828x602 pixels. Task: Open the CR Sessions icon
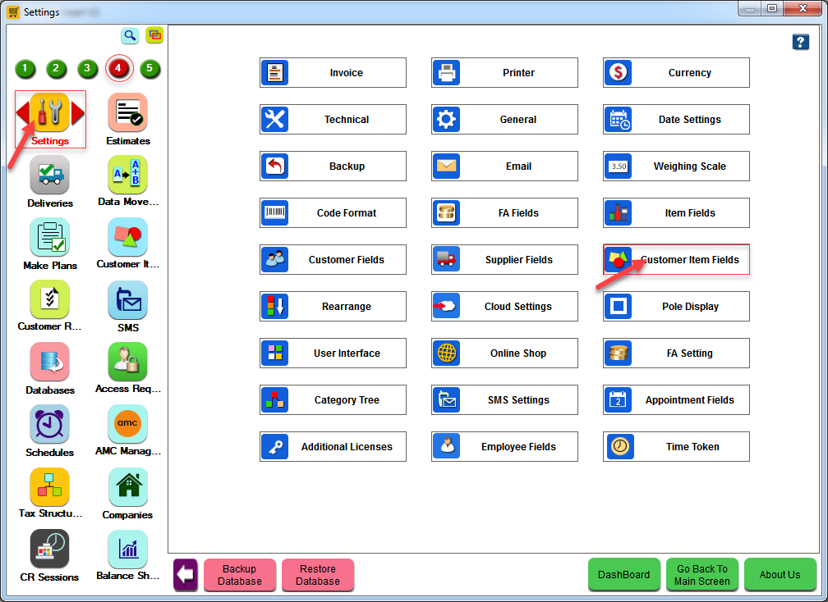[x=50, y=550]
